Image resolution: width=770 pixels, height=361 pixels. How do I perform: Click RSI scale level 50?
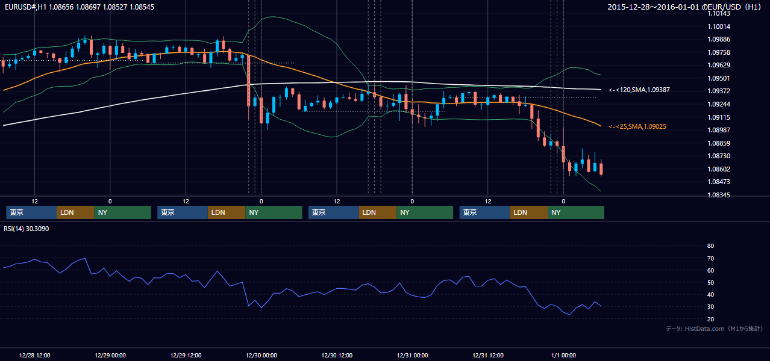point(710,282)
